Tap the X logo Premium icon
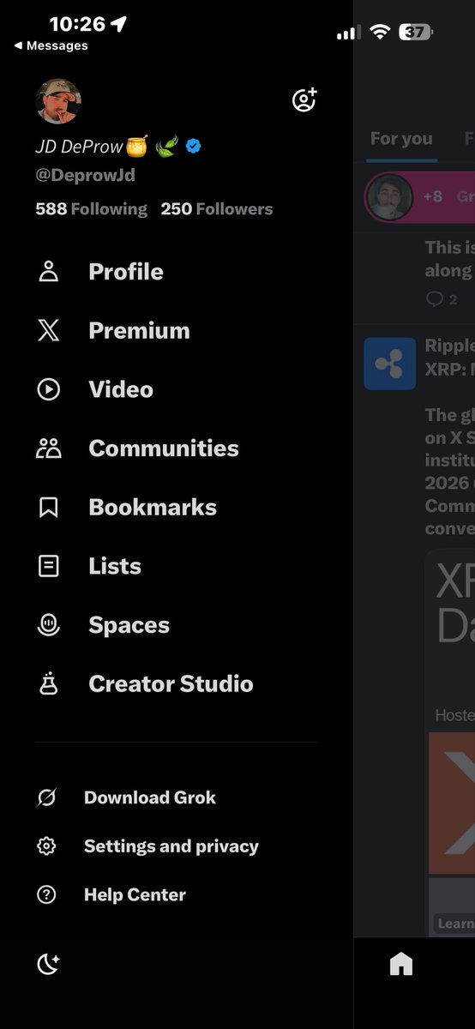The width and height of the screenshot is (475, 1029). pos(49,331)
